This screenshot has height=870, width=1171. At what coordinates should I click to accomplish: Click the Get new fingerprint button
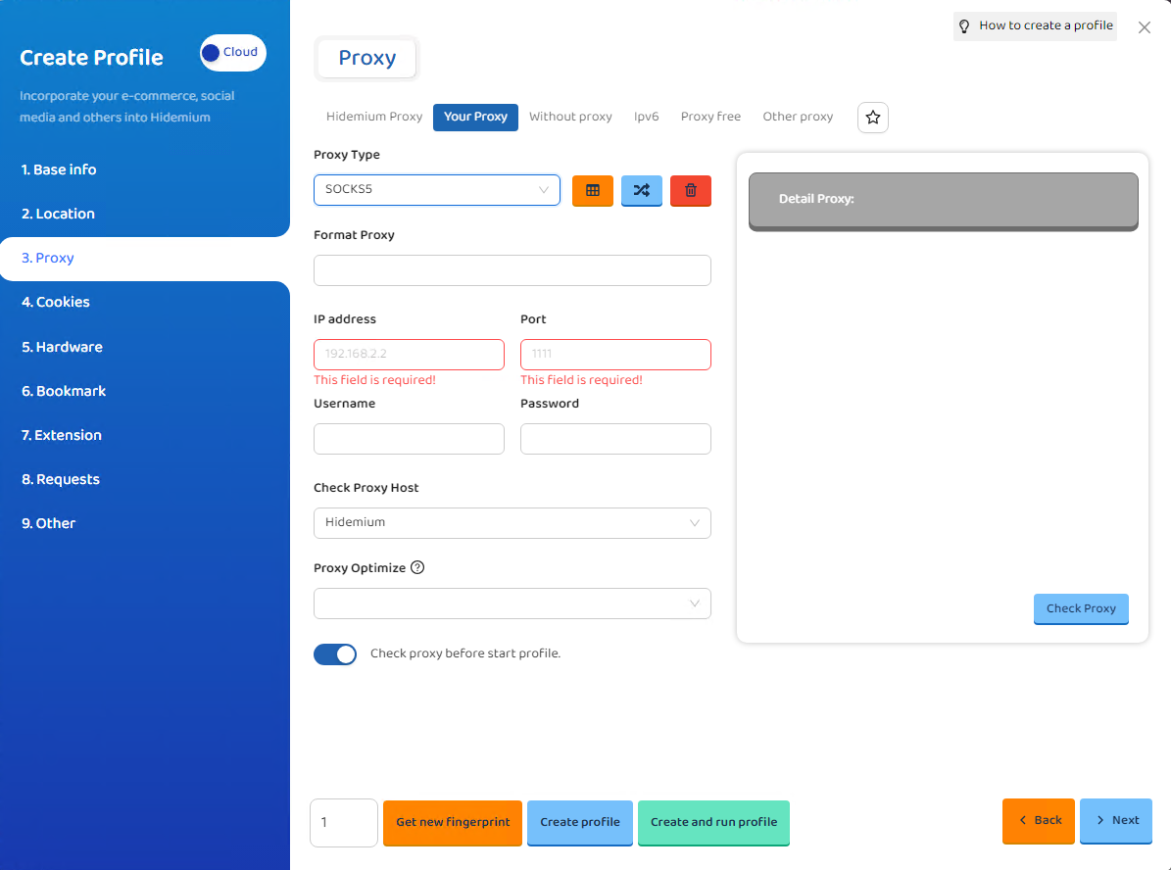pos(453,822)
